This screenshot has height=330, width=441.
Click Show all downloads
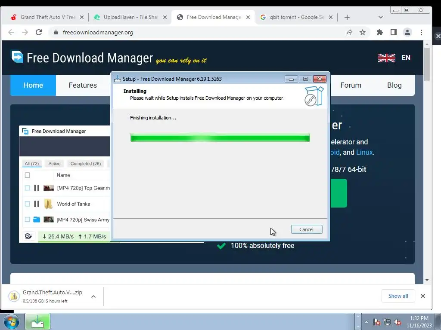click(398, 296)
